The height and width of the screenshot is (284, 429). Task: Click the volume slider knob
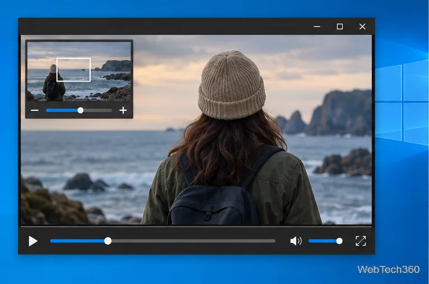pos(339,241)
